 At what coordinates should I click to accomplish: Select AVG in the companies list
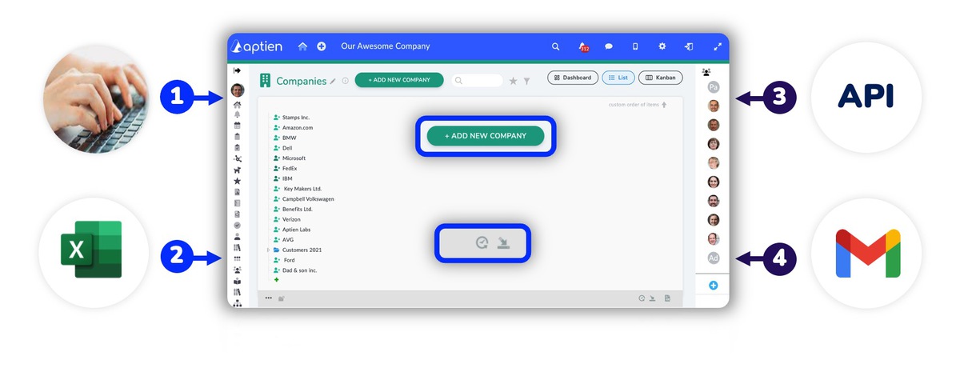pyautogui.click(x=288, y=239)
